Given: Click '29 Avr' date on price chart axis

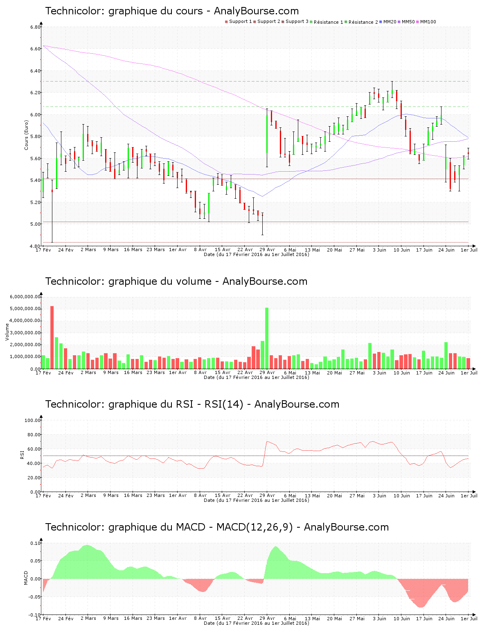Looking at the screenshot, I should pos(267,250).
